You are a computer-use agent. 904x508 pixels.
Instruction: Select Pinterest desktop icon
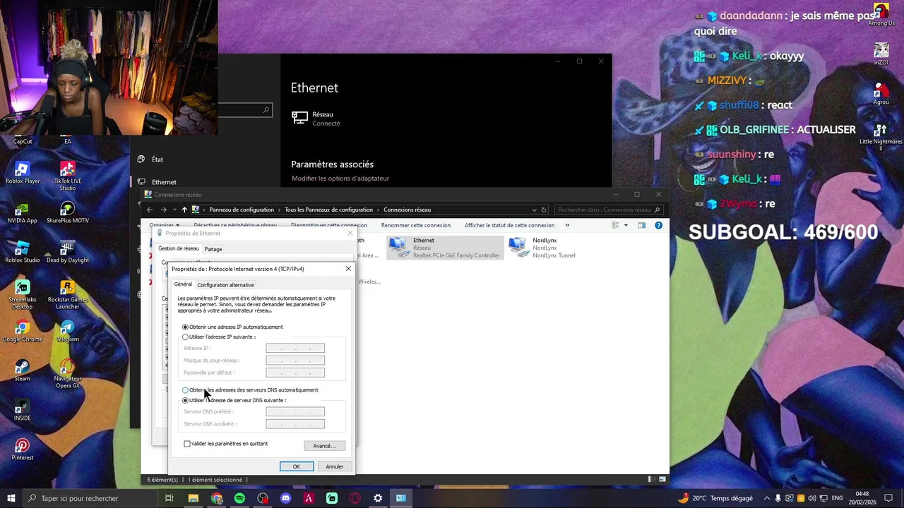[x=22, y=449]
